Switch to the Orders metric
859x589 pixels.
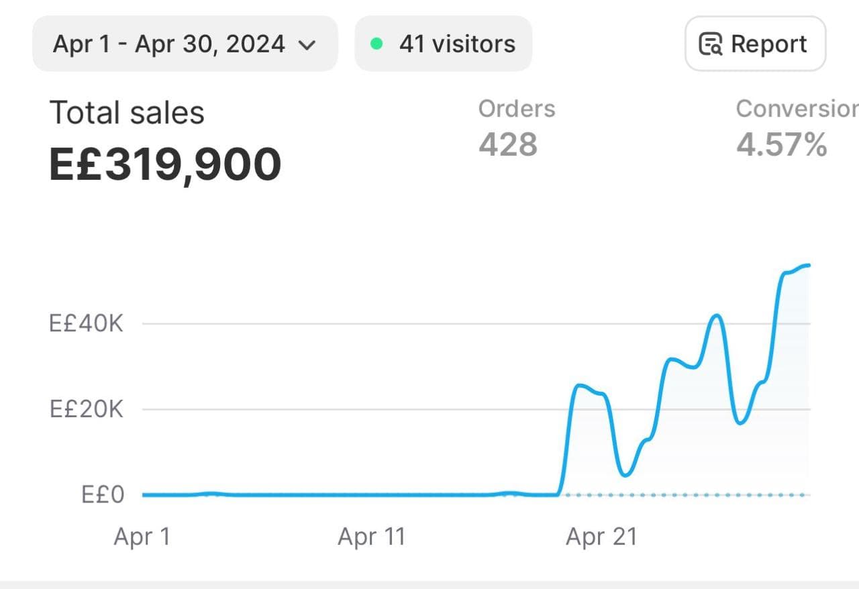tap(516, 109)
